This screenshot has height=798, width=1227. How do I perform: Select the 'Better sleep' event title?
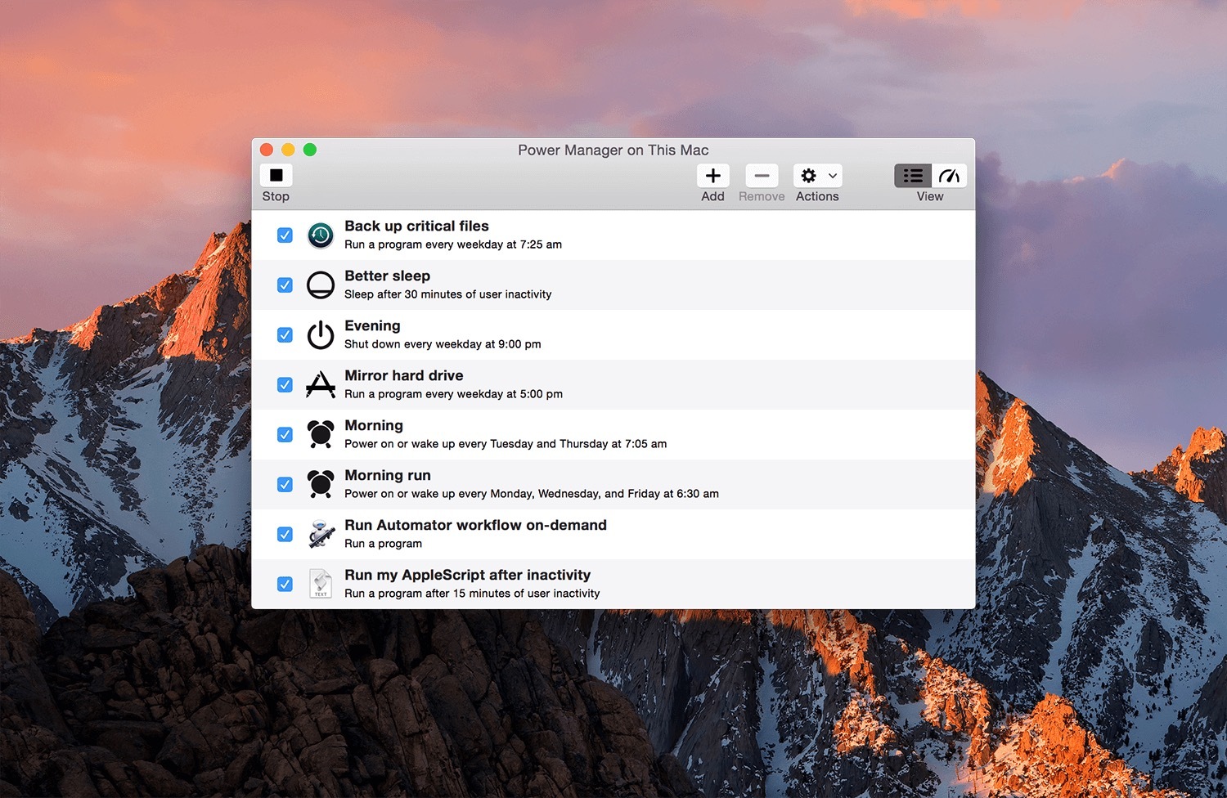[387, 276]
